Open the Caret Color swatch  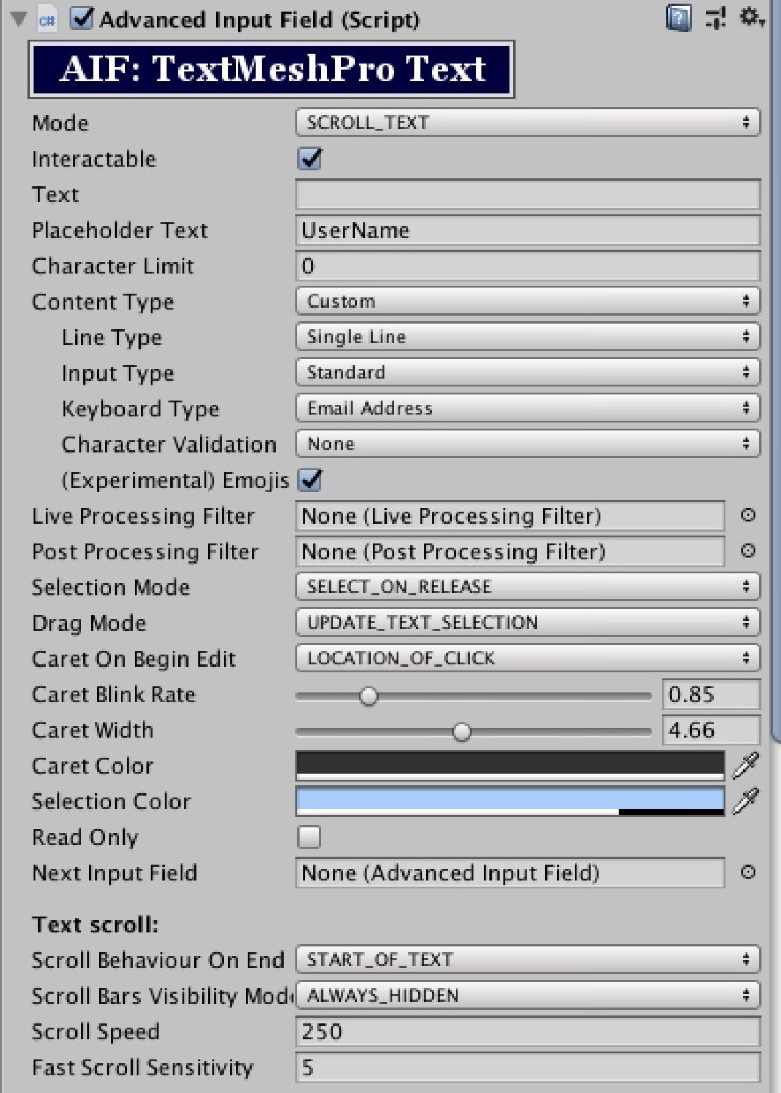click(x=510, y=765)
